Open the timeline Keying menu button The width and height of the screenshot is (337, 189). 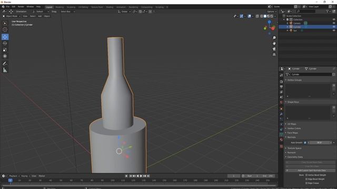pyautogui.click(x=25, y=176)
